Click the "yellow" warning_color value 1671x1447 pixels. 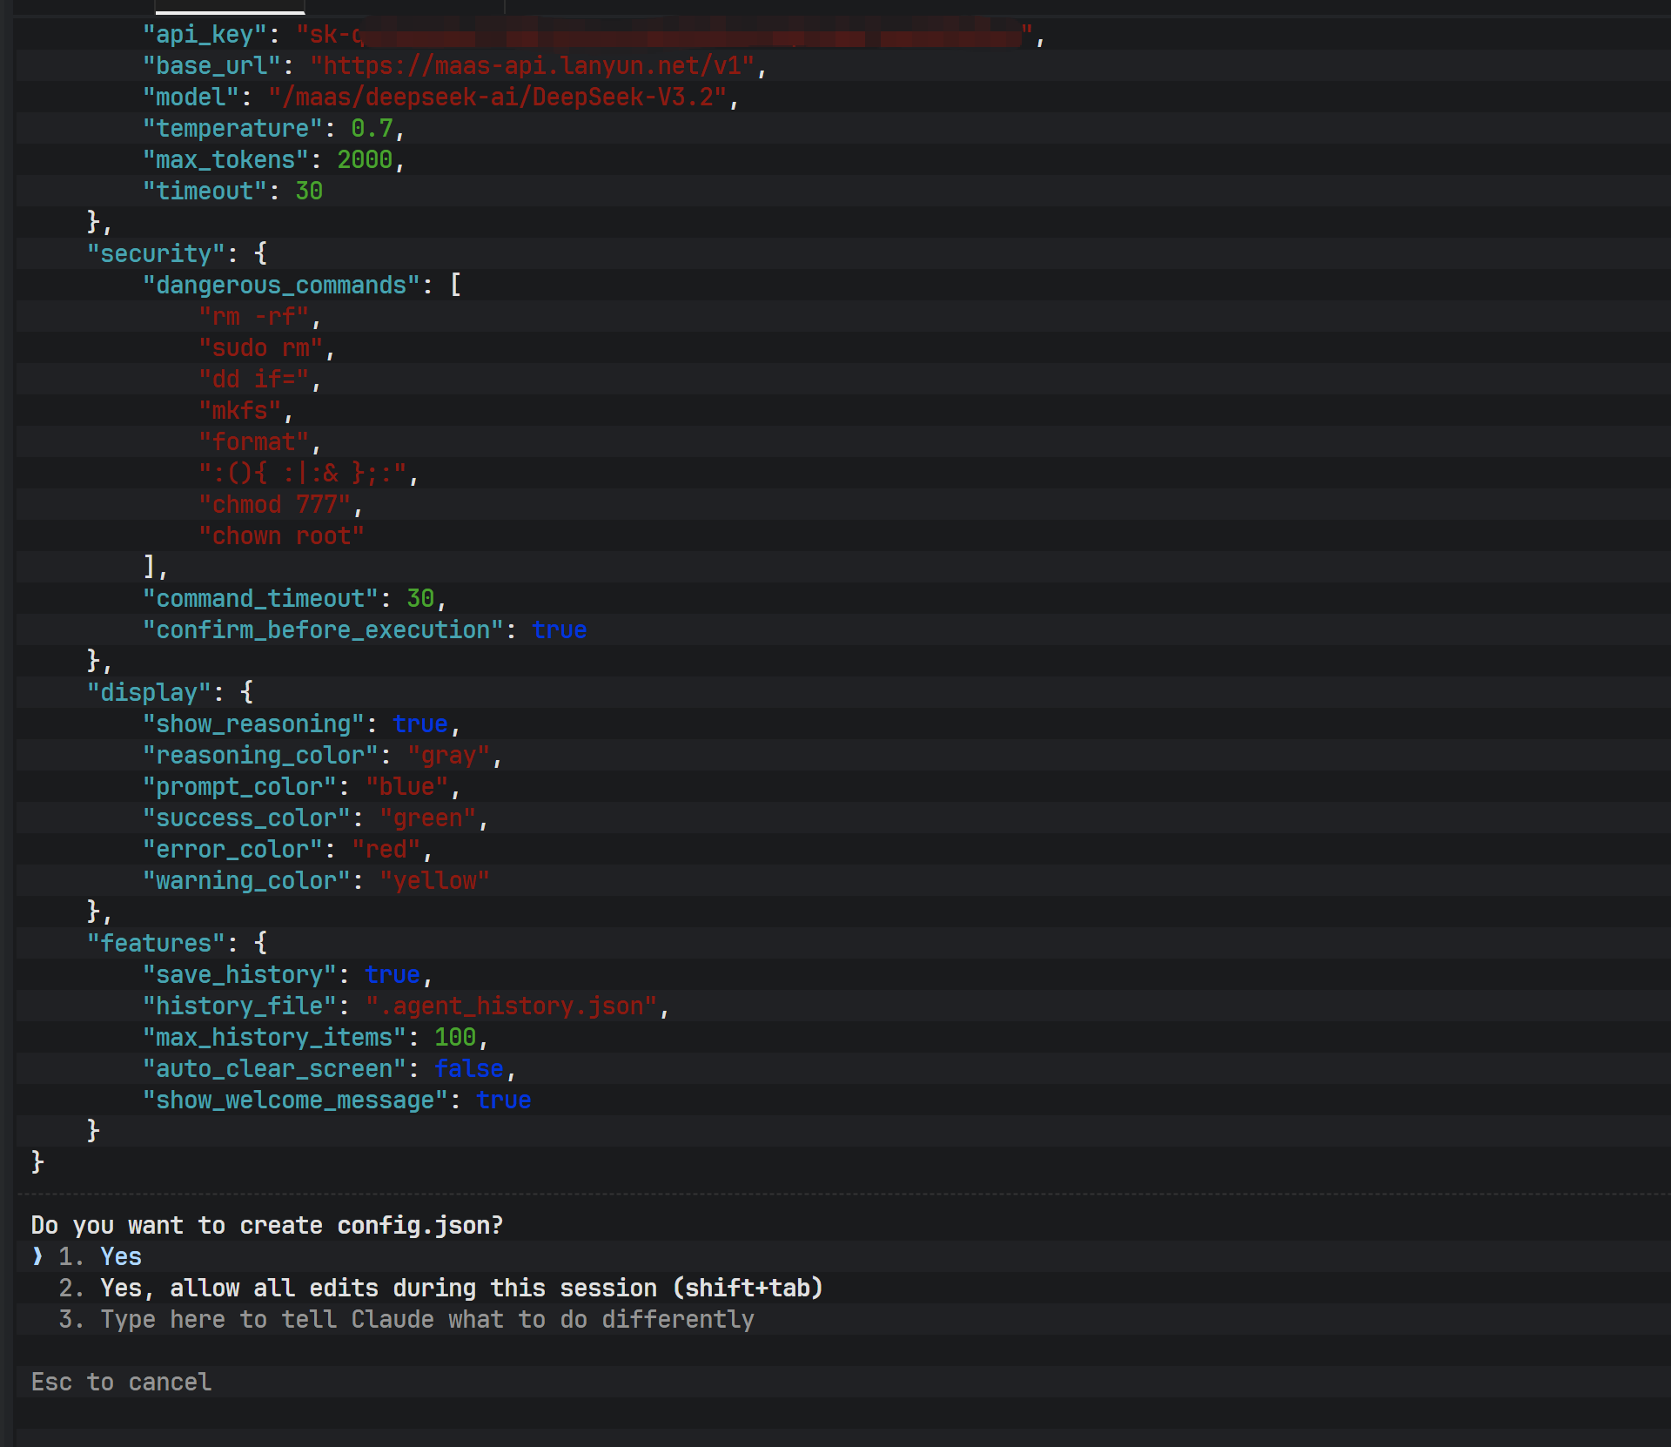434,881
